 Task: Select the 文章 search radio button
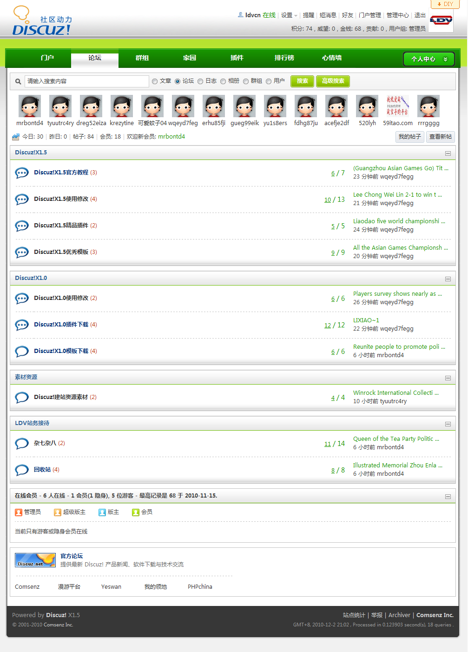point(155,81)
